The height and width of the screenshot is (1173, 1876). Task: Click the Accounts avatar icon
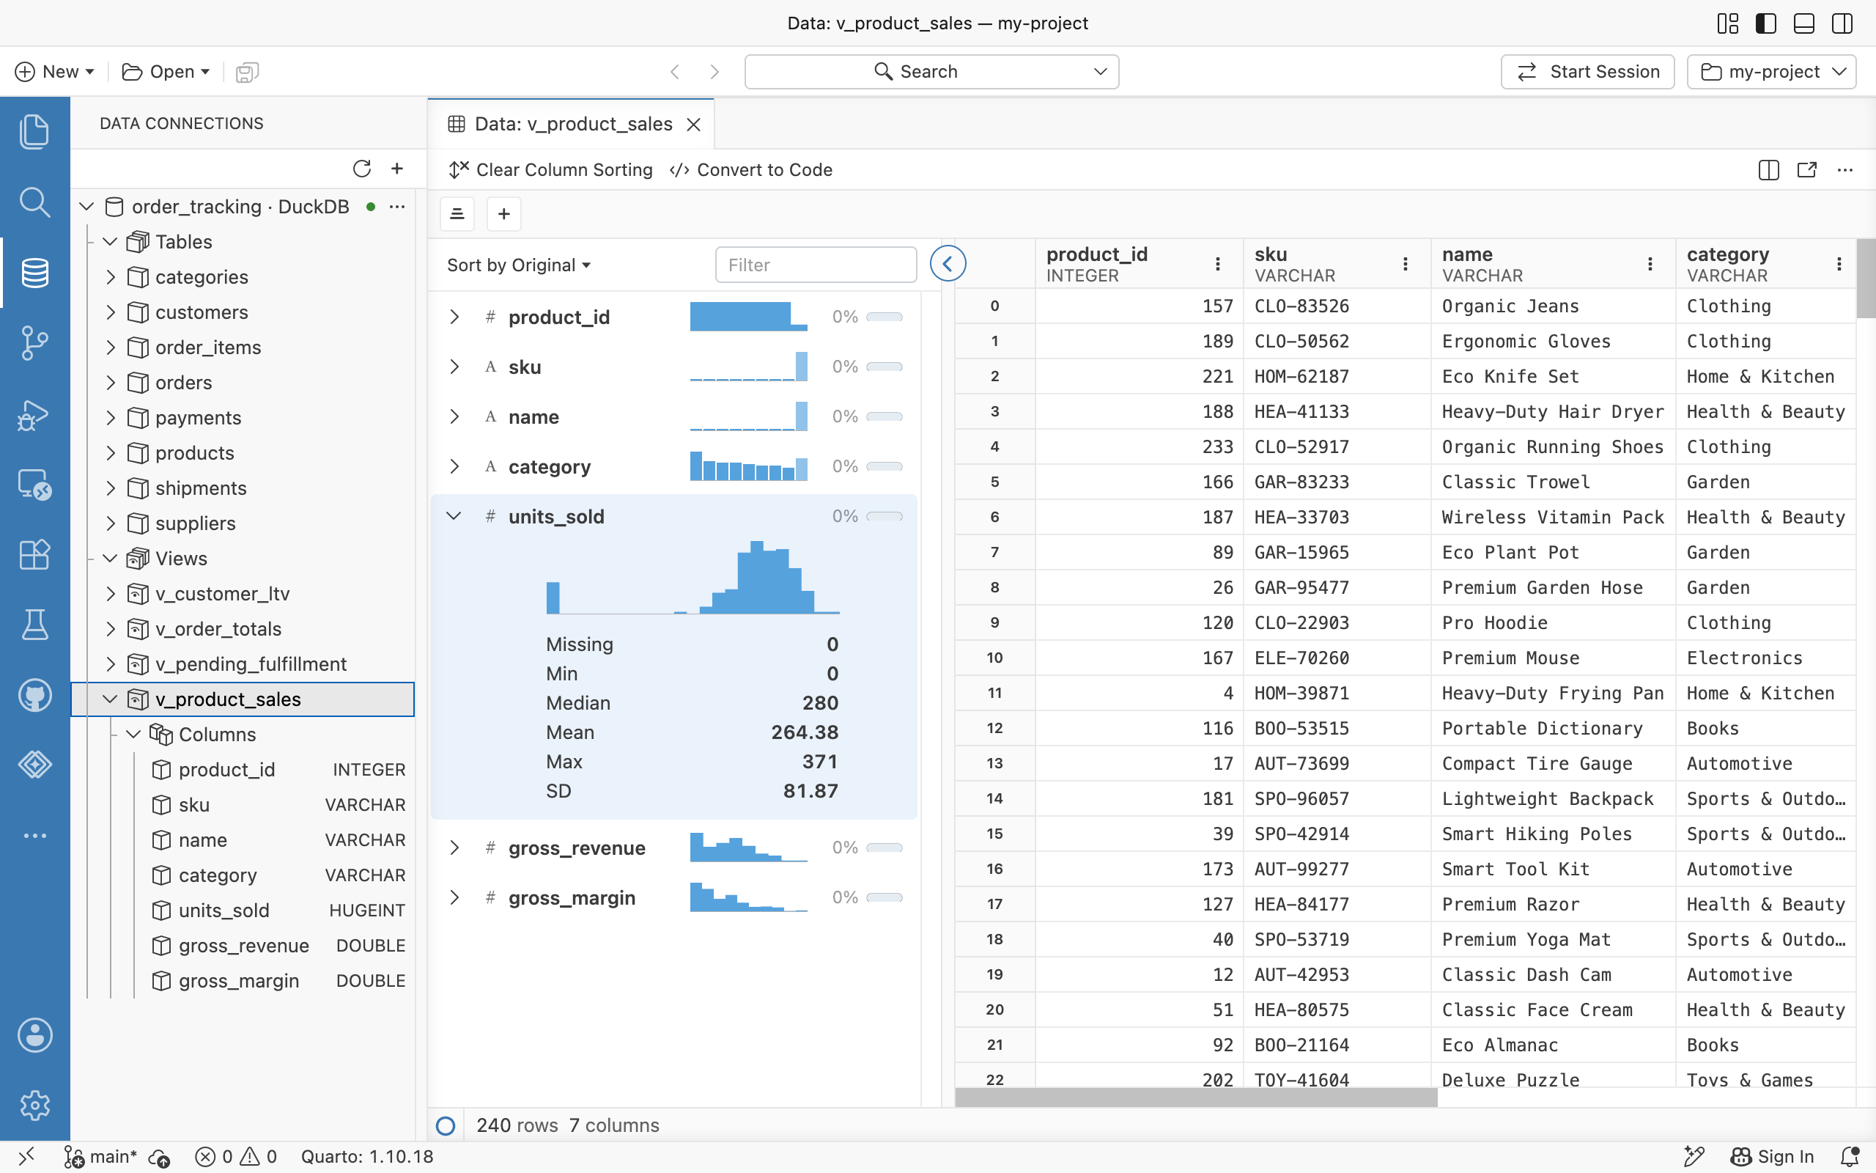tap(35, 1035)
